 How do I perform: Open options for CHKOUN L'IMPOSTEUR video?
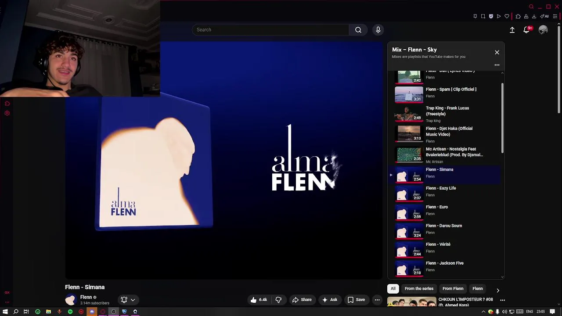[x=502, y=300]
